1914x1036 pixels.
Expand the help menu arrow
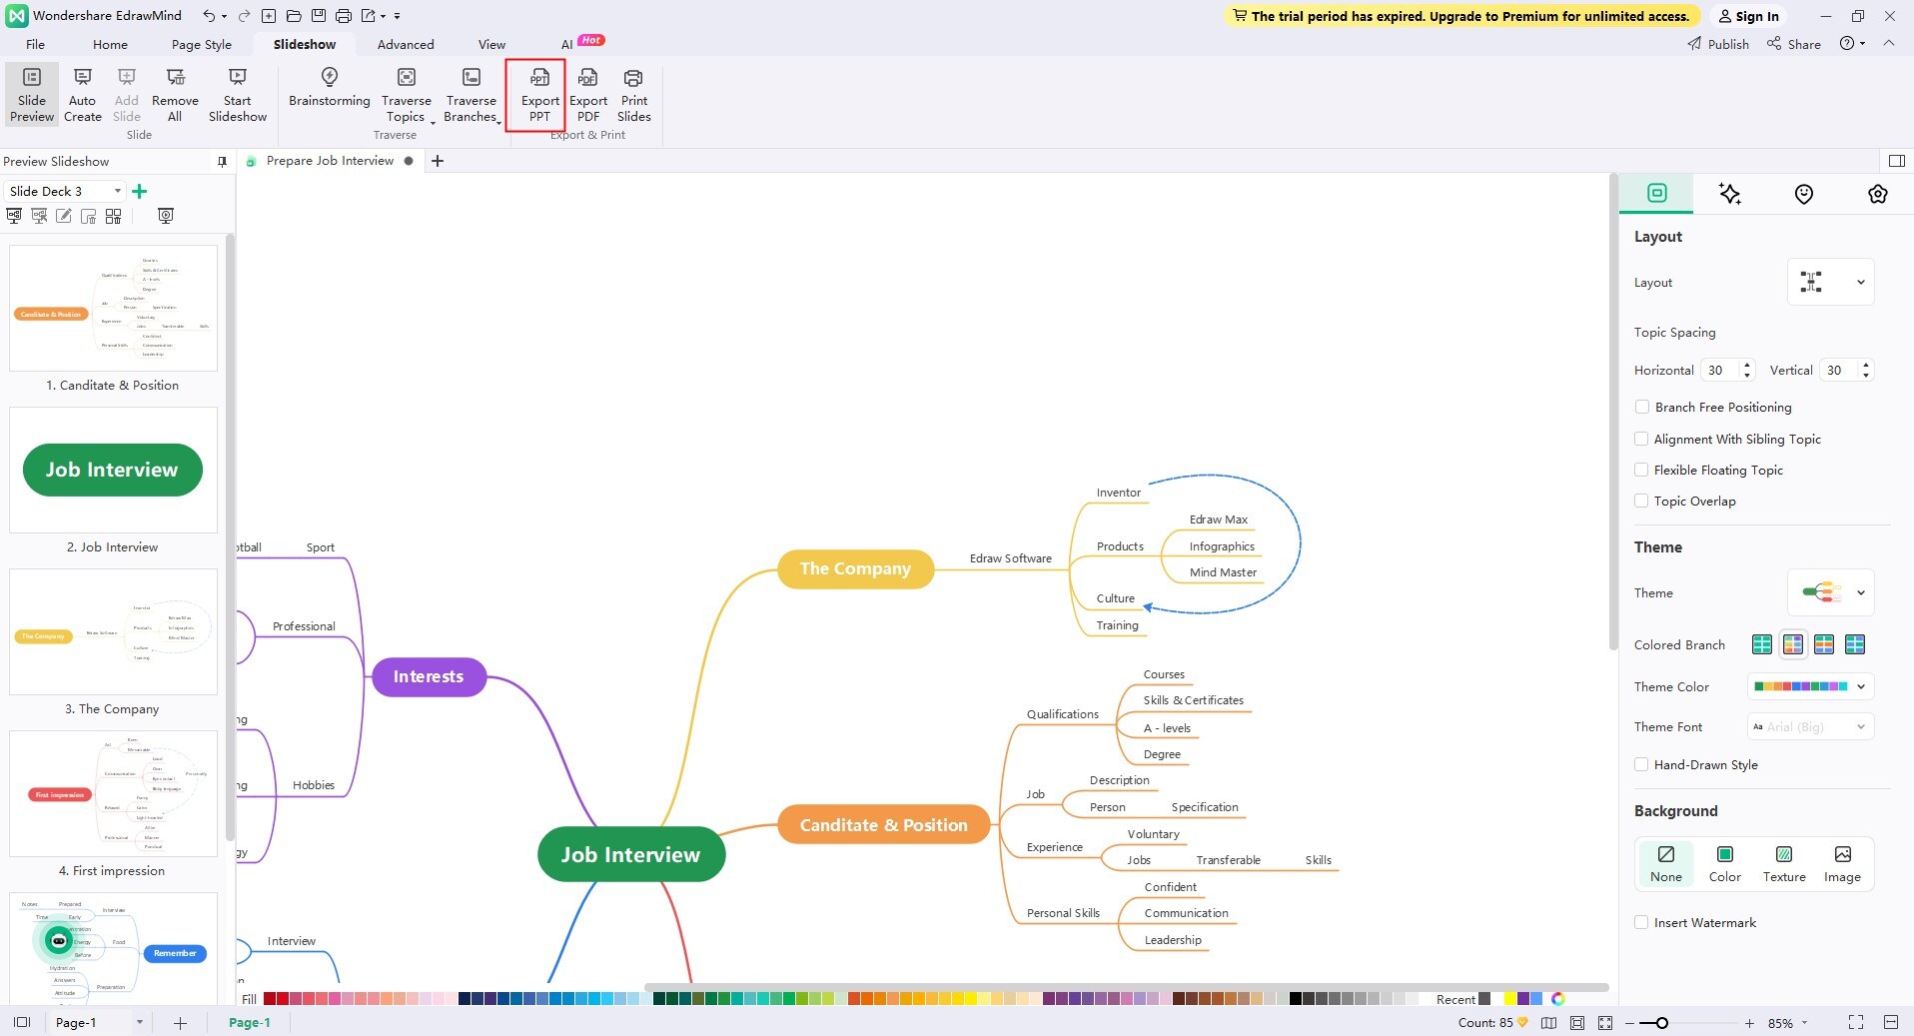coord(1863,44)
